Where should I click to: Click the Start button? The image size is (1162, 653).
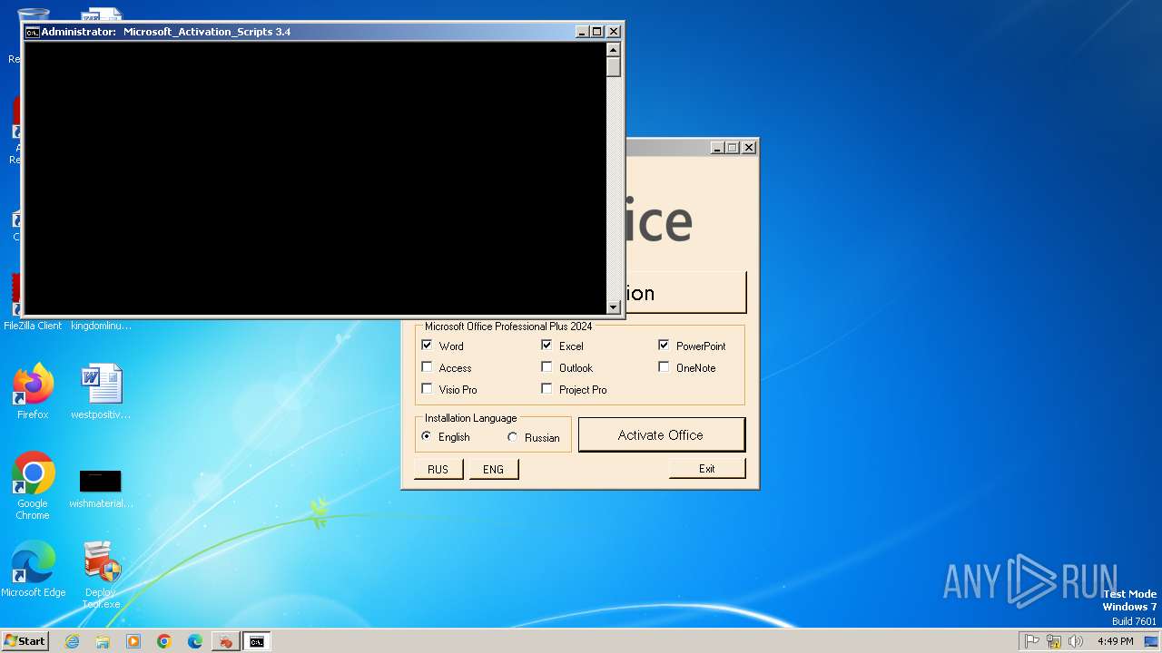click(25, 641)
